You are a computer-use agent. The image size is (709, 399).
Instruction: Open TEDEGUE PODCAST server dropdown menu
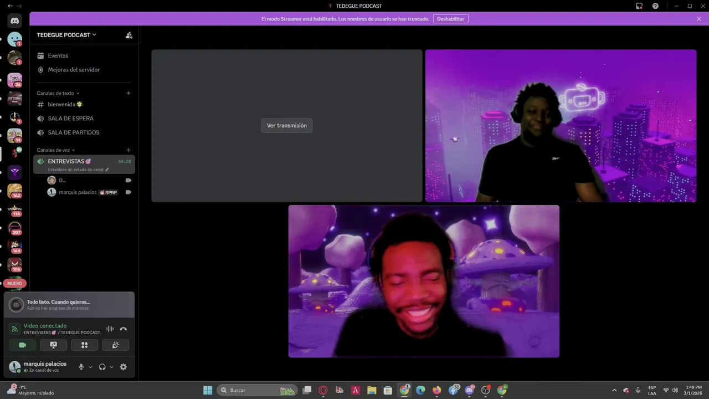pos(66,35)
